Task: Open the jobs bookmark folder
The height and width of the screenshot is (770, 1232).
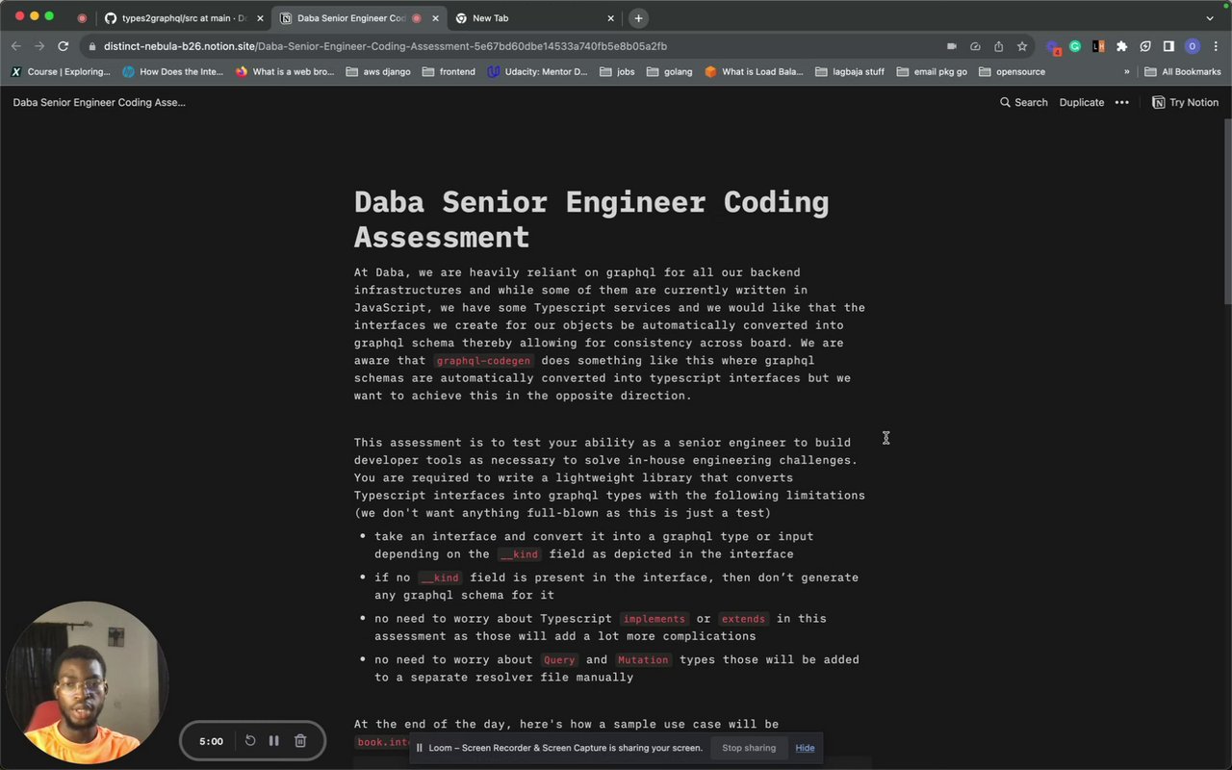Action: (617, 71)
